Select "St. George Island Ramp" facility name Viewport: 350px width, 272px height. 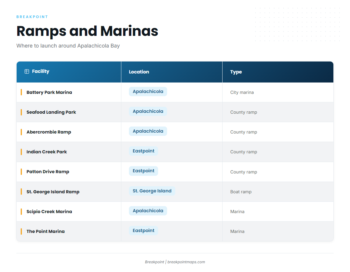pos(53,192)
